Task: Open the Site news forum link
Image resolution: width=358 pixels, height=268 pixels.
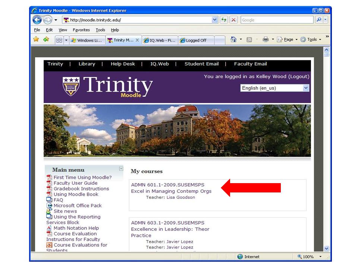Action: pyautogui.click(x=65, y=211)
